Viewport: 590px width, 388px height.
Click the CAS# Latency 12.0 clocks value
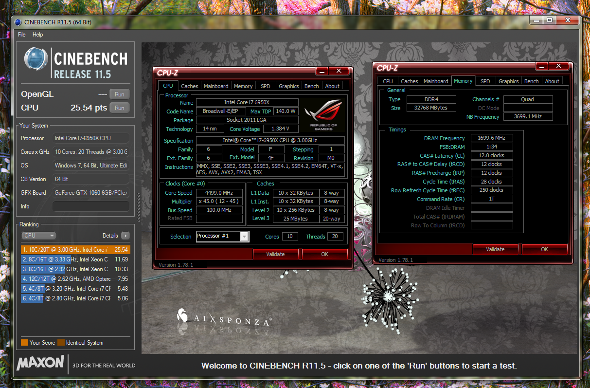point(492,156)
